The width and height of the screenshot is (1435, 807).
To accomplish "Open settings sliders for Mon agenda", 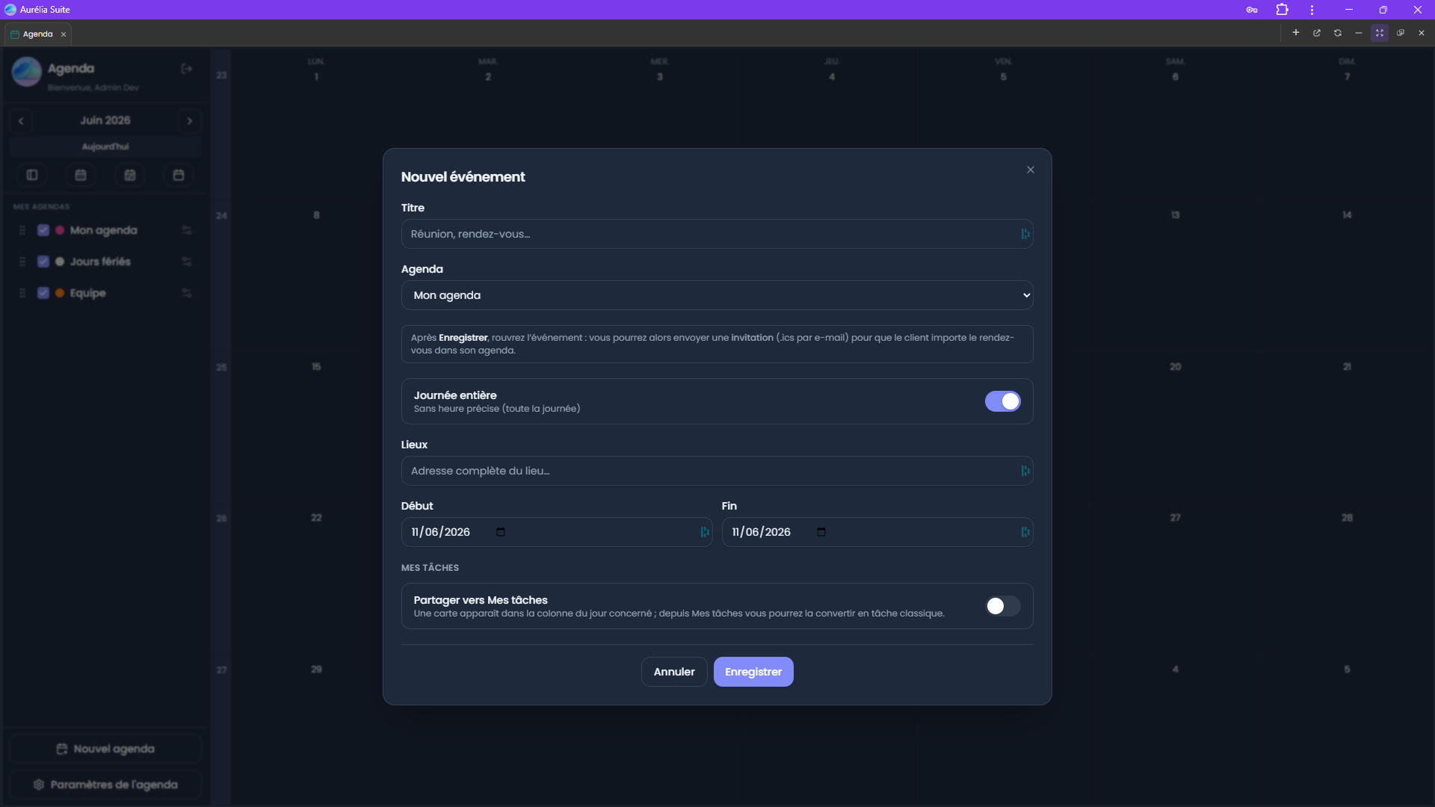I will (187, 230).
